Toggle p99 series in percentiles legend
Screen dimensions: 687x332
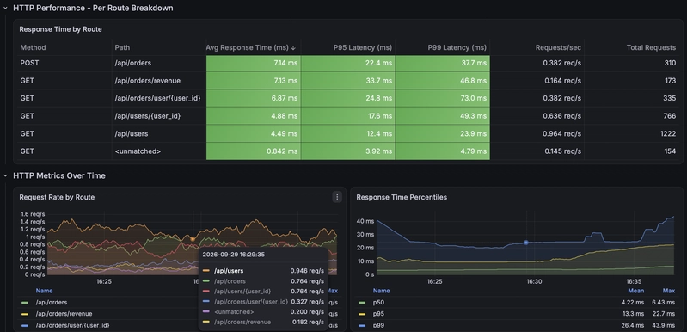(378, 325)
